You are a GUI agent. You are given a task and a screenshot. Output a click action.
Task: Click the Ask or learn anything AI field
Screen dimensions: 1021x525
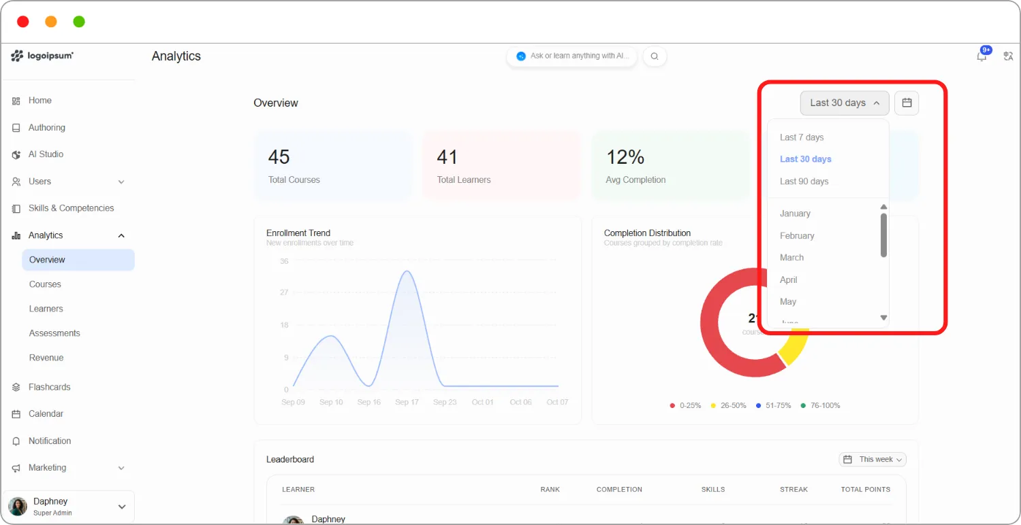tap(571, 56)
